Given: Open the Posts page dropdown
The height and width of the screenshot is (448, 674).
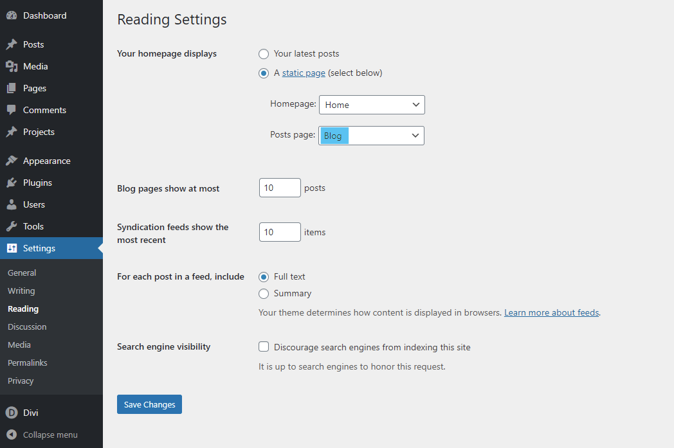Looking at the screenshot, I should coord(371,135).
